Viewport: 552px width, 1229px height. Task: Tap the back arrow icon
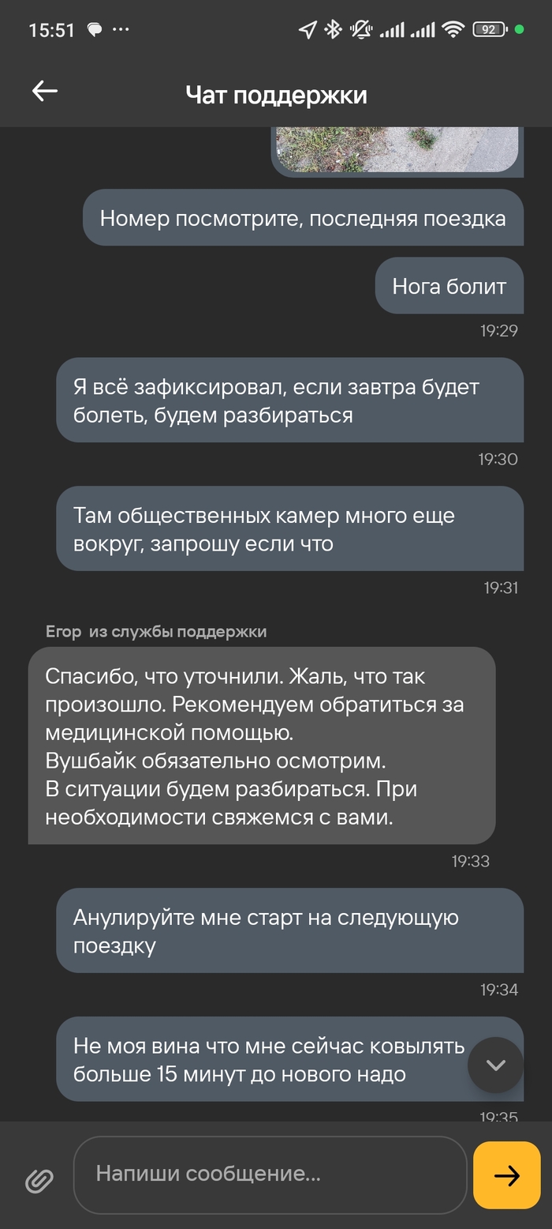(x=45, y=92)
